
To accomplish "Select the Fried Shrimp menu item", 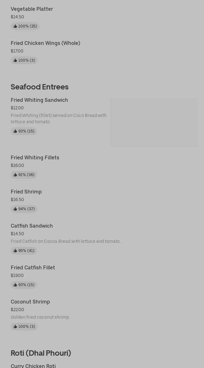I will click(x=26, y=192).
